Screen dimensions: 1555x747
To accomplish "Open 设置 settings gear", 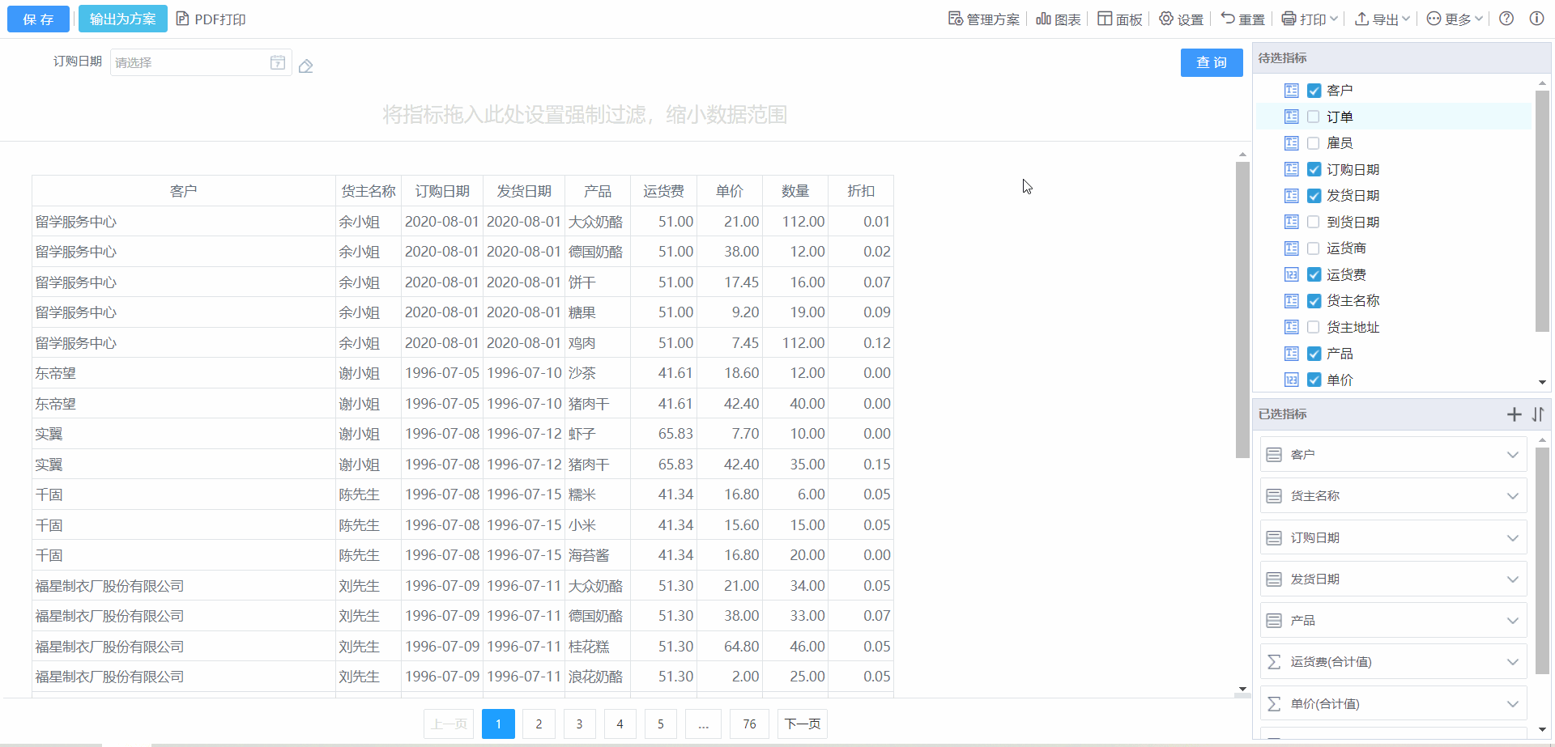I will point(1181,19).
